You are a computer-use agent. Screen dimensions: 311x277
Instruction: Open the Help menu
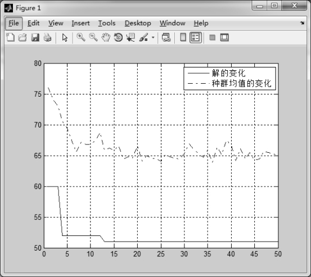click(201, 23)
